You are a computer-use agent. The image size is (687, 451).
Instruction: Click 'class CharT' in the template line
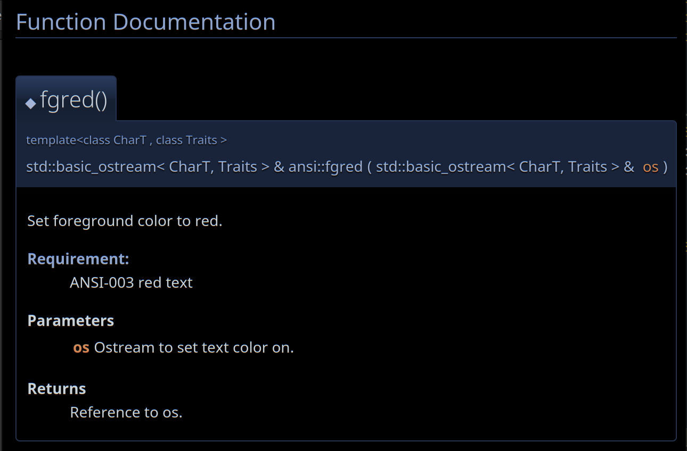point(114,140)
